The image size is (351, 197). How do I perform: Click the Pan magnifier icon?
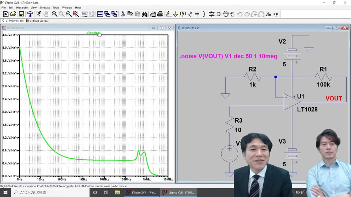click(x=61, y=14)
